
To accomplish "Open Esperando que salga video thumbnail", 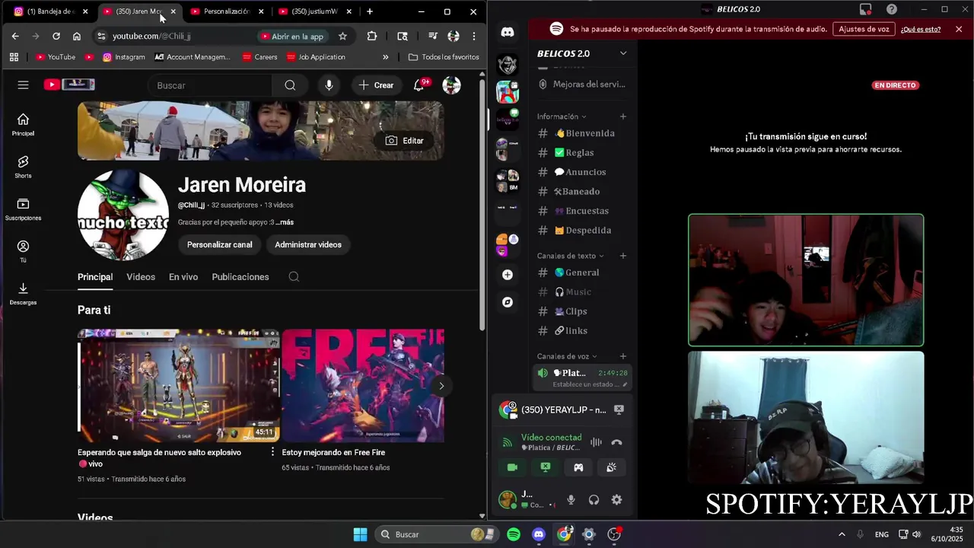I will (179, 386).
